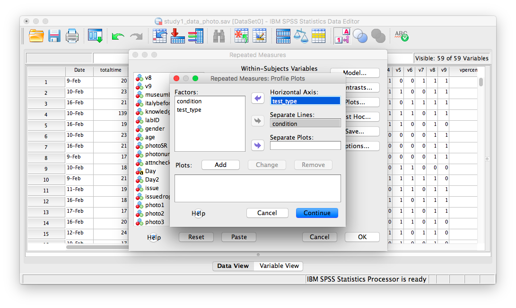Add the plot definition
This screenshot has height=308, width=516.
click(220, 165)
